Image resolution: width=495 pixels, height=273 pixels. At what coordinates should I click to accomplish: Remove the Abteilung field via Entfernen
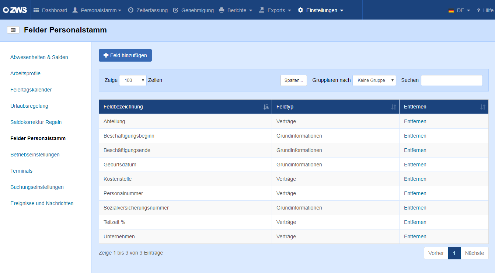coord(415,121)
